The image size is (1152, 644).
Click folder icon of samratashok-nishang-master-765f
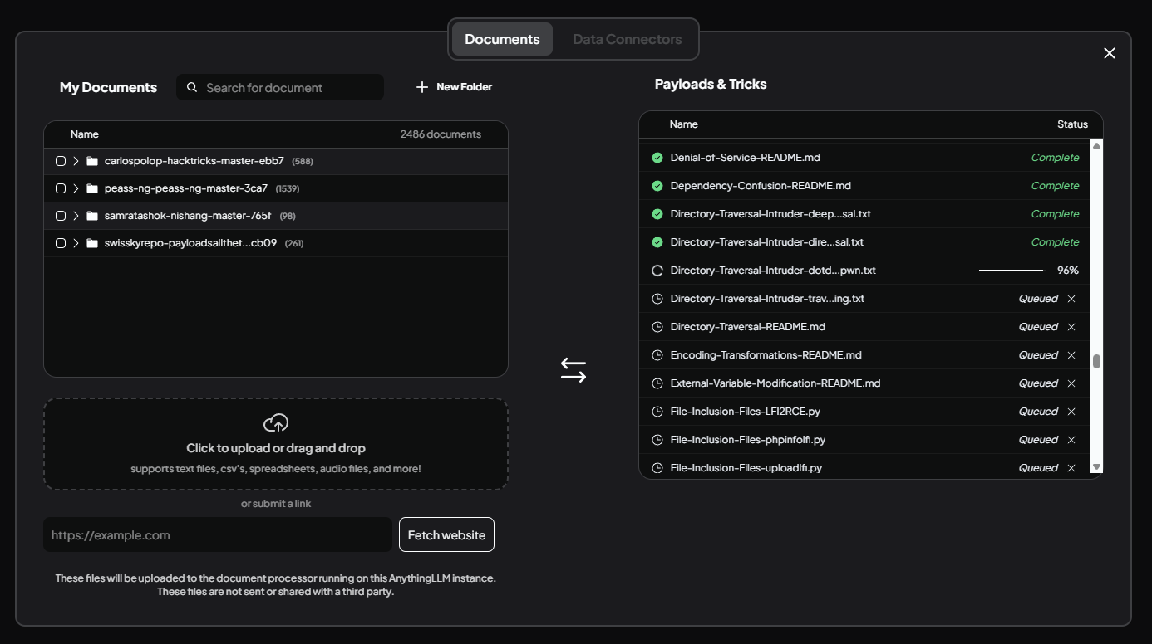click(x=92, y=216)
